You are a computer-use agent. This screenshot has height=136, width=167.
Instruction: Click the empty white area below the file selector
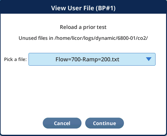point(83,91)
